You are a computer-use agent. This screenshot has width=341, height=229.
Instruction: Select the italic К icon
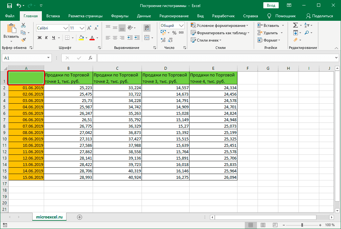(x=46, y=37)
